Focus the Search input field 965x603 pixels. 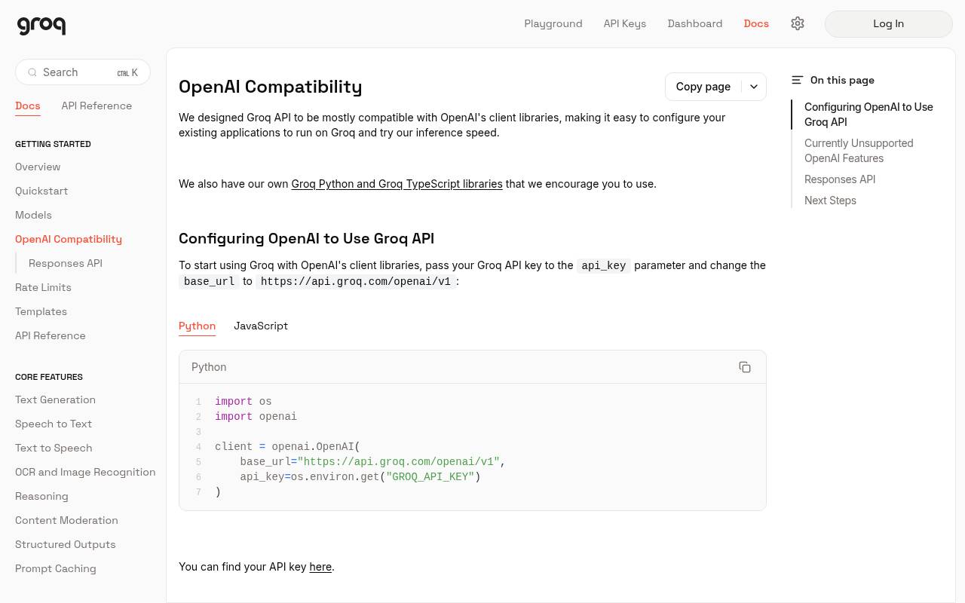coord(83,72)
